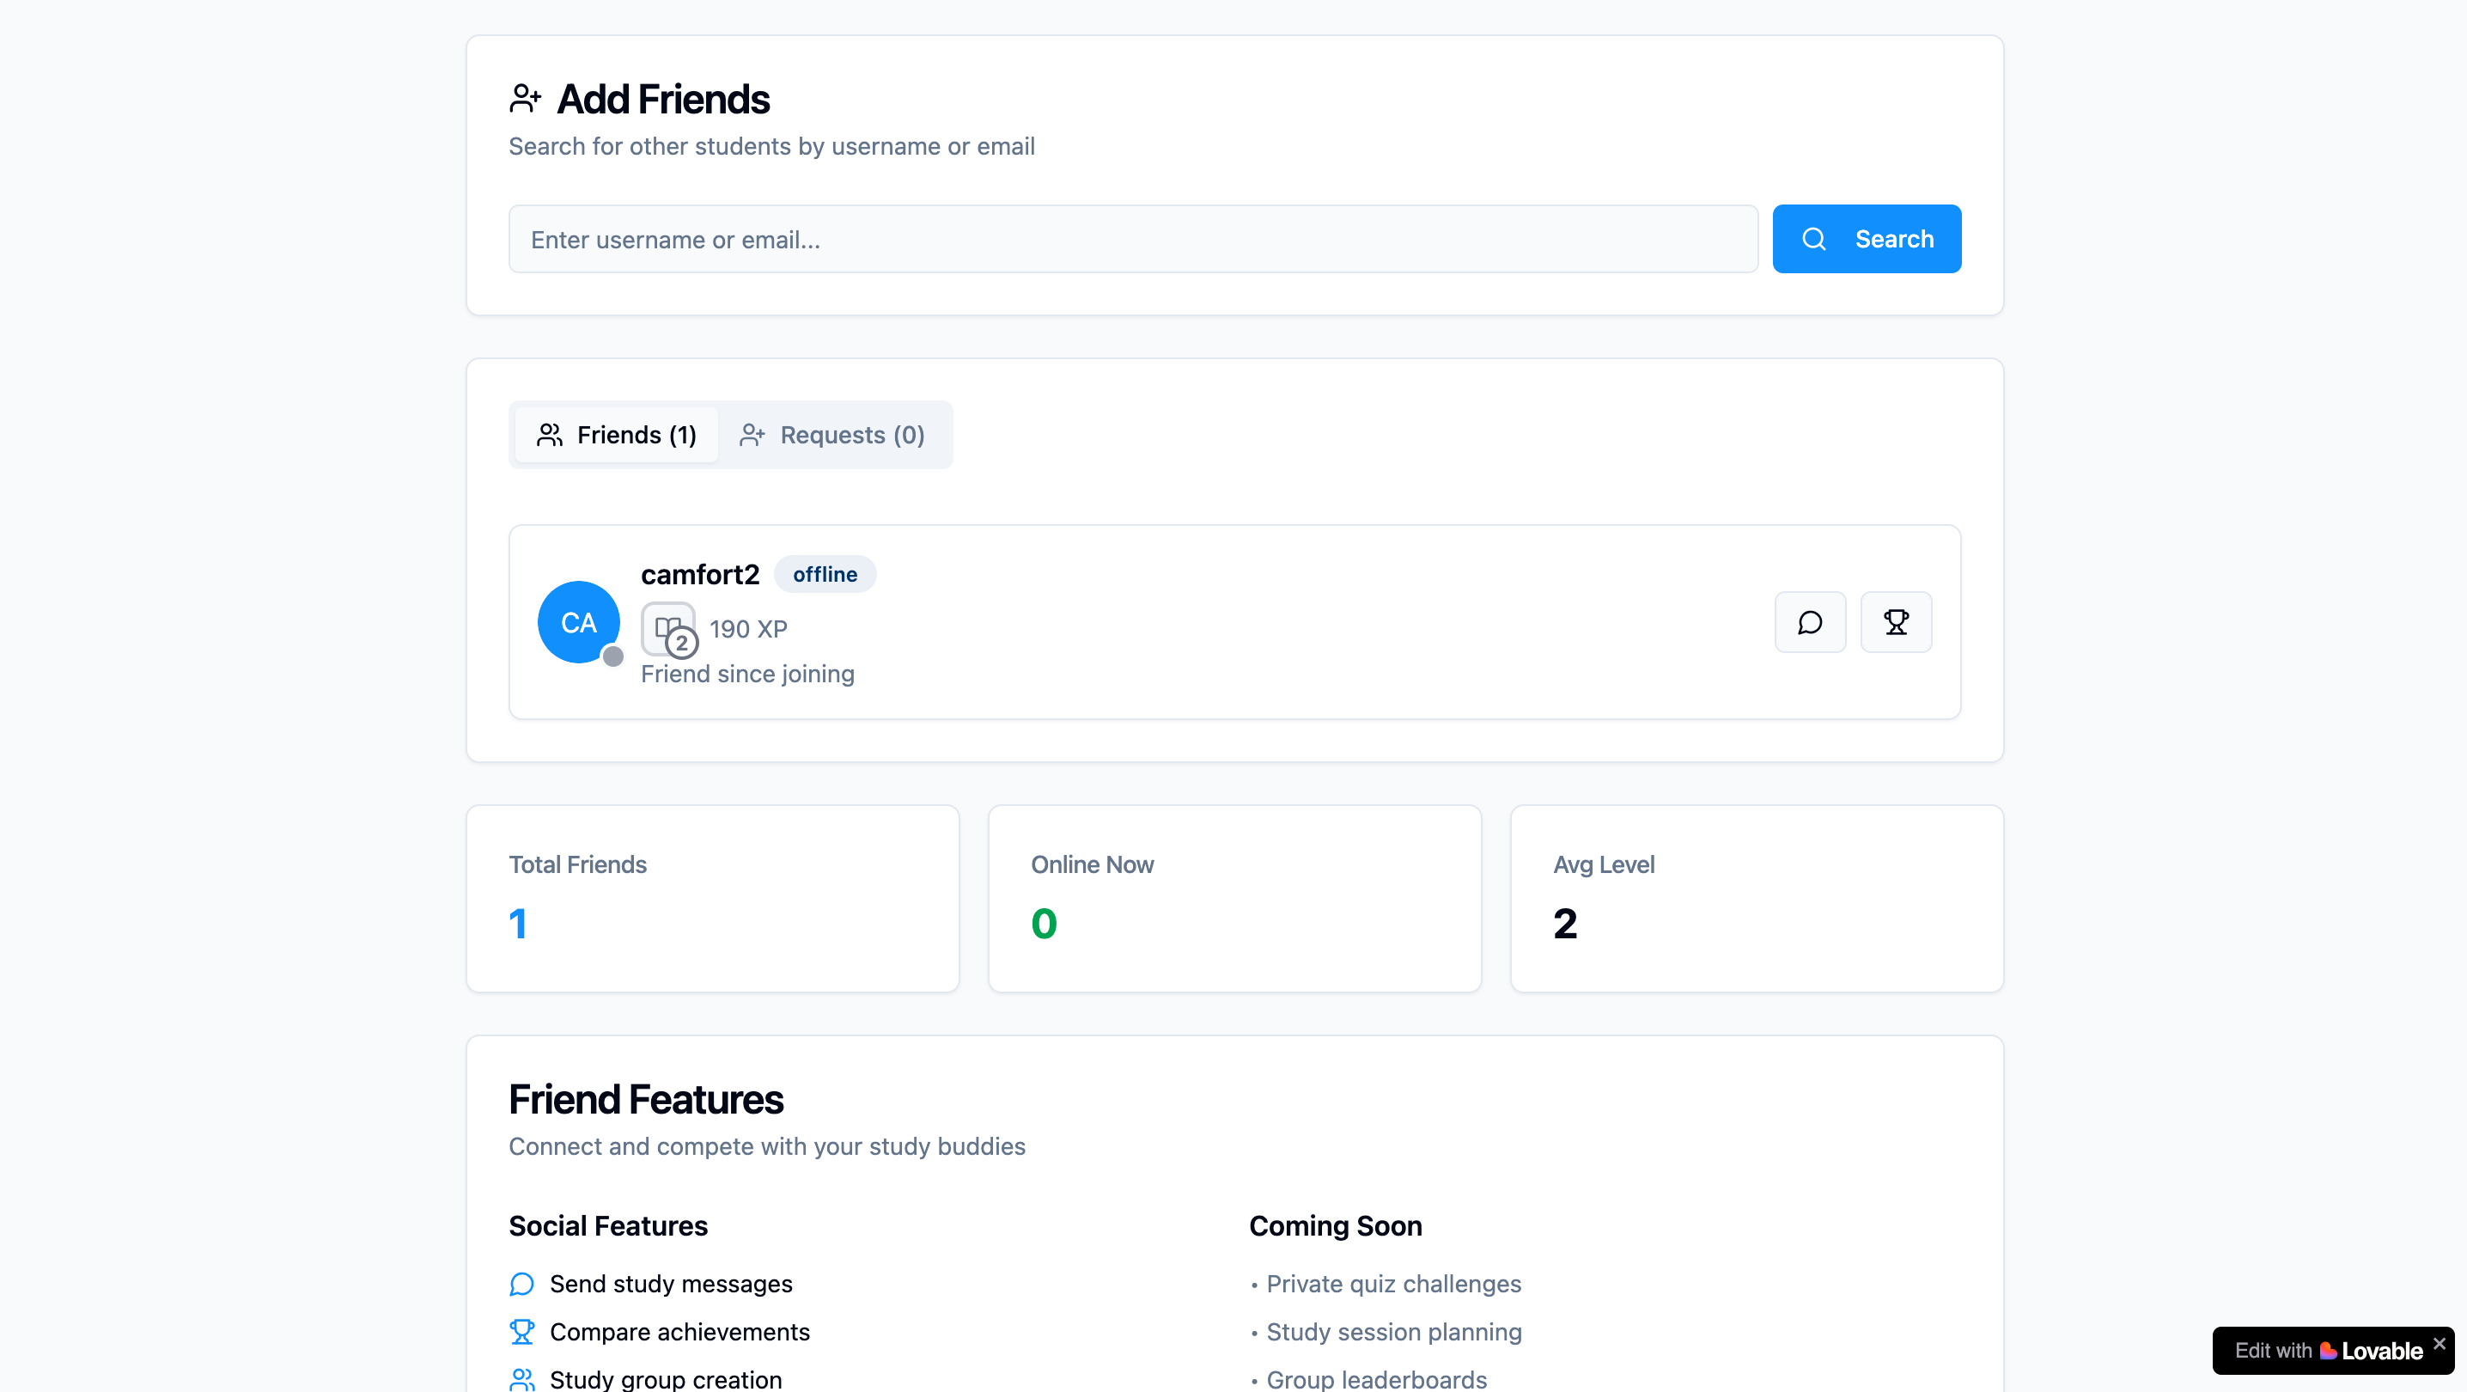Close the Edit with Lovable badge
The height and width of the screenshot is (1392, 2467).
point(2440,1343)
